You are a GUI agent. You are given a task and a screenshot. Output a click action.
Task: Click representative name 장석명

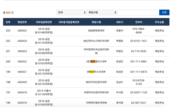click(119, 103)
